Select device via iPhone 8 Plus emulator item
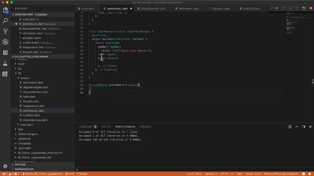 tap(281, 174)
